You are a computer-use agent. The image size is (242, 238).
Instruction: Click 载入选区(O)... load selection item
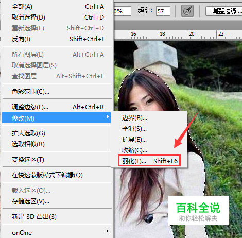[57, 191]
